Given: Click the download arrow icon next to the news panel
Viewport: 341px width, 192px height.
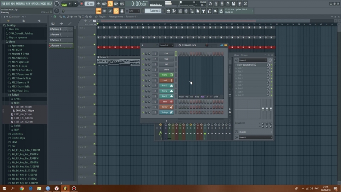Looking at the screenshot, I should (x=221, y=11).
